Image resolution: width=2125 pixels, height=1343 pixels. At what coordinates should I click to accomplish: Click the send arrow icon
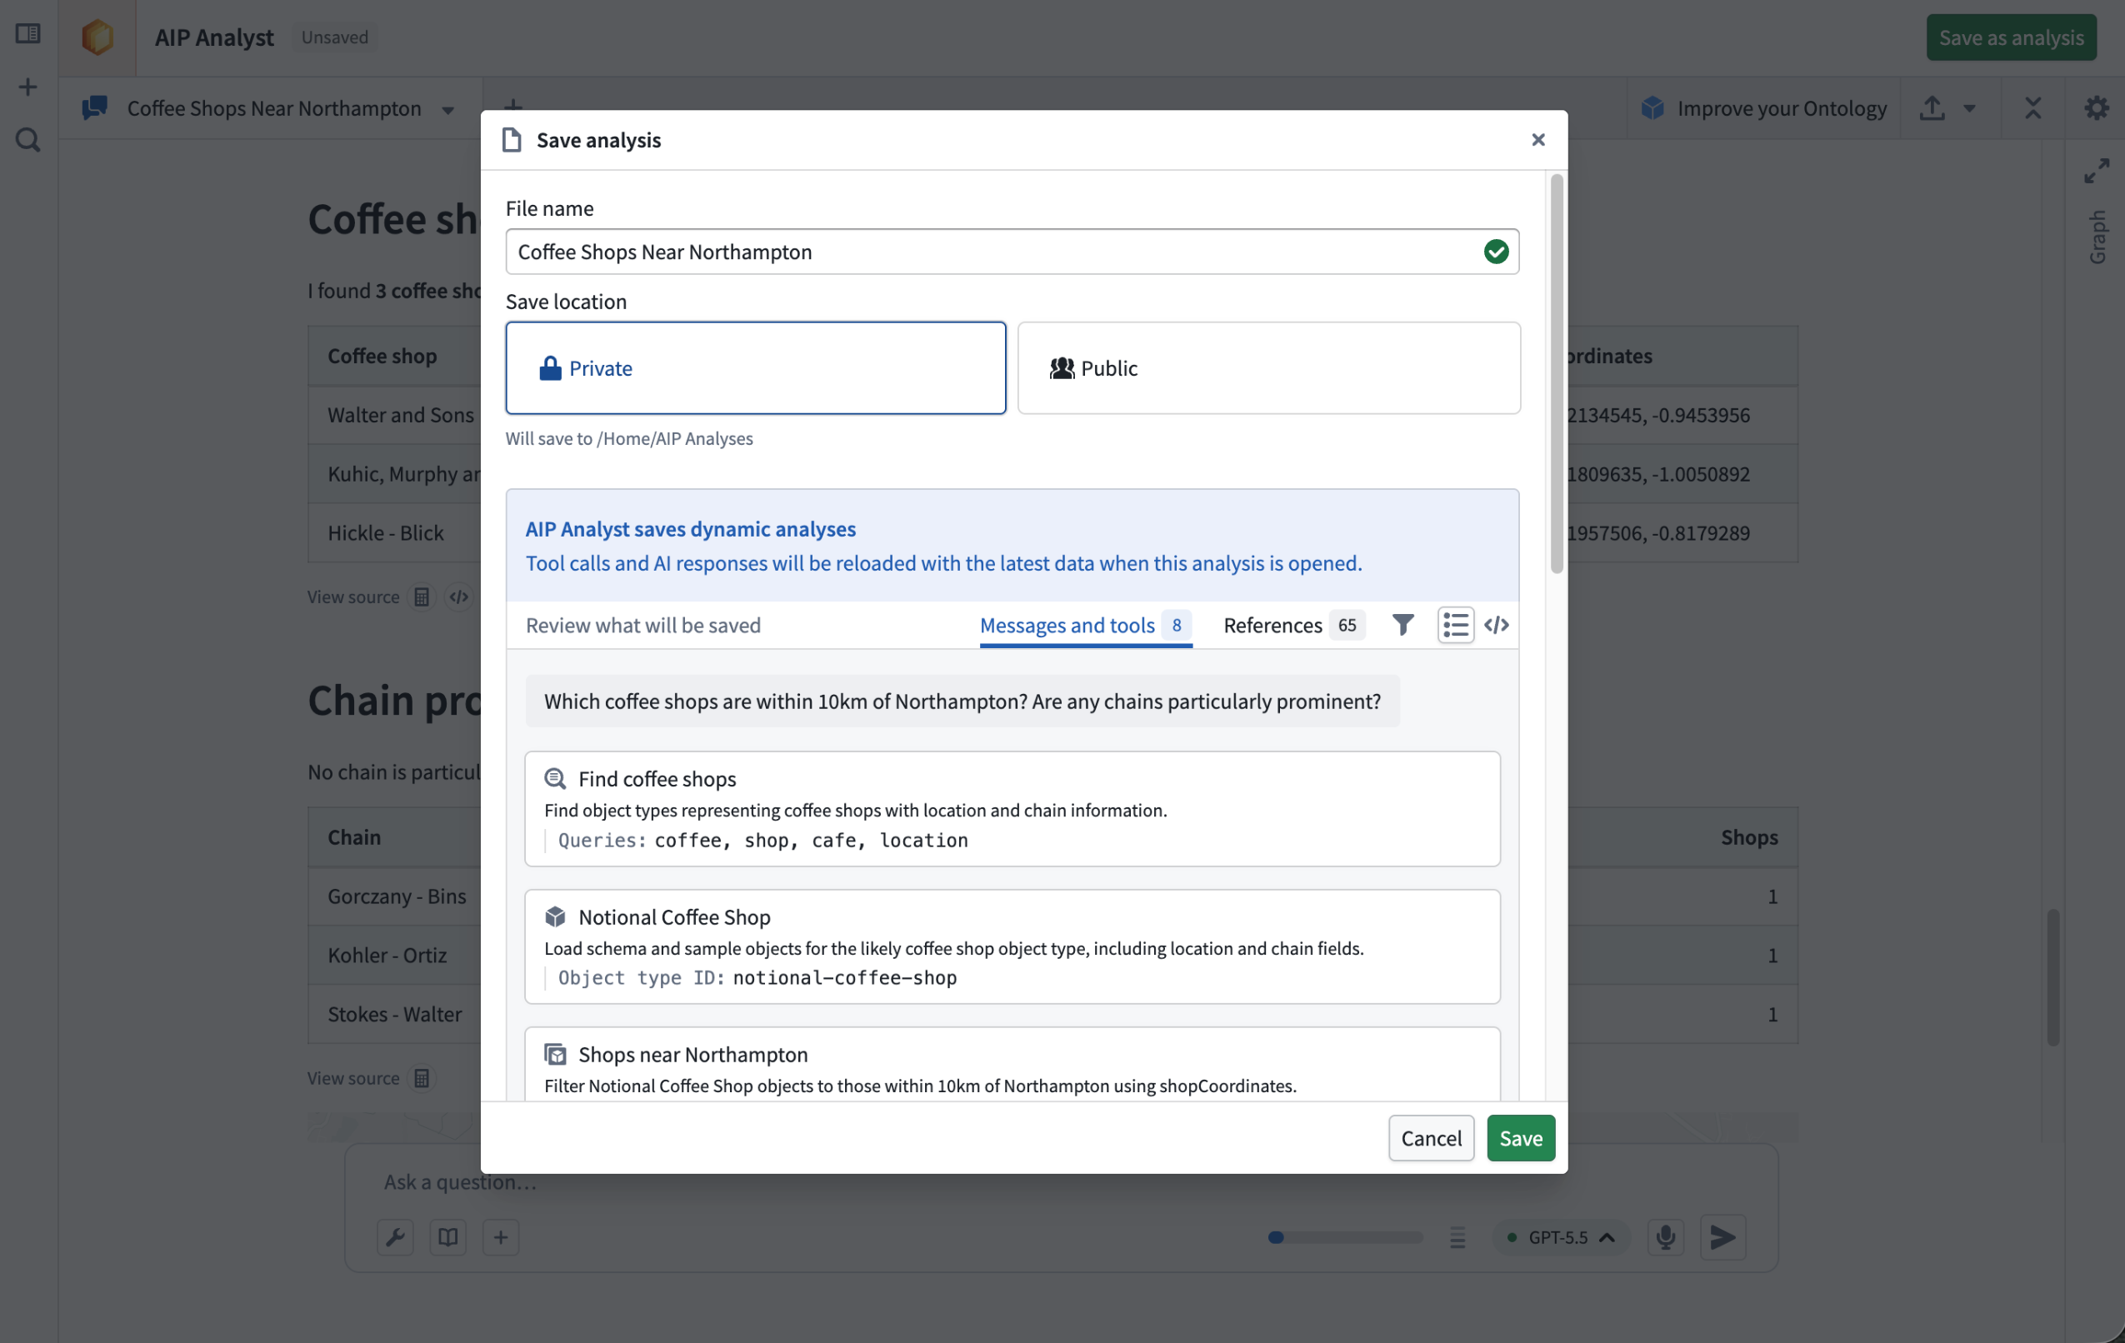tap(1722, 1237)
